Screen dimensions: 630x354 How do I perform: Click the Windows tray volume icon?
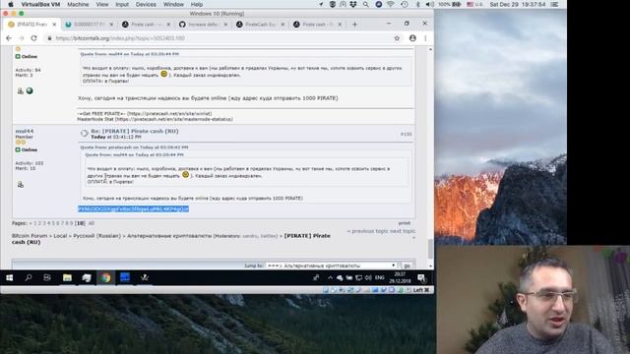pos(368,277)
